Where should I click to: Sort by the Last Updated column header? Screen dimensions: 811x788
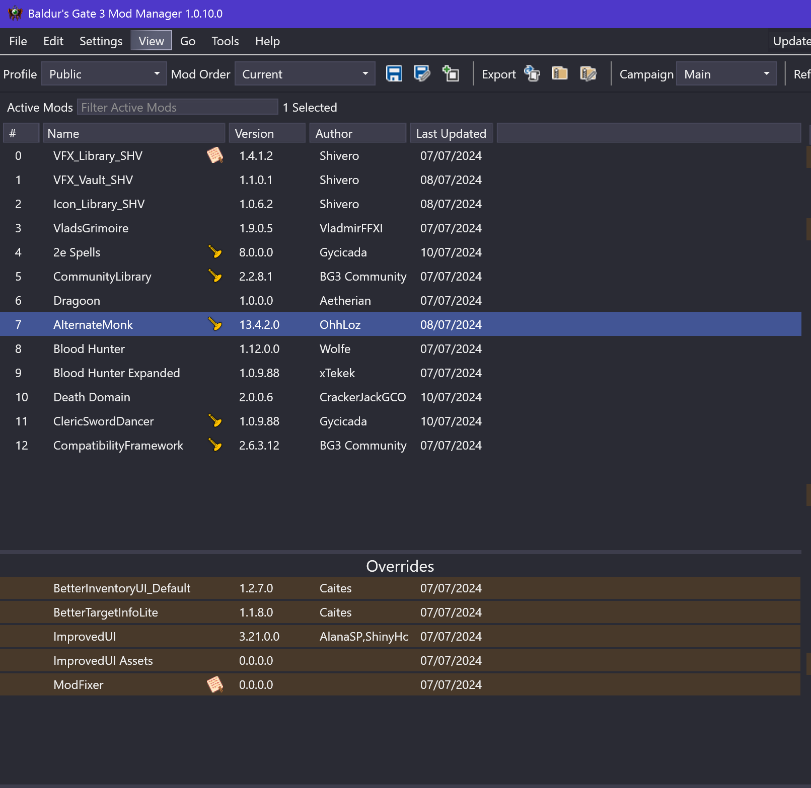point(451,133)
